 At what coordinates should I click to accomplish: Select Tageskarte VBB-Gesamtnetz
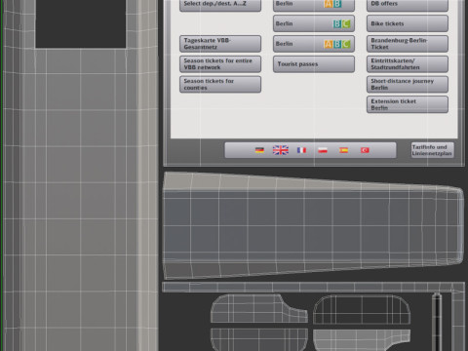tap(220, 44)
